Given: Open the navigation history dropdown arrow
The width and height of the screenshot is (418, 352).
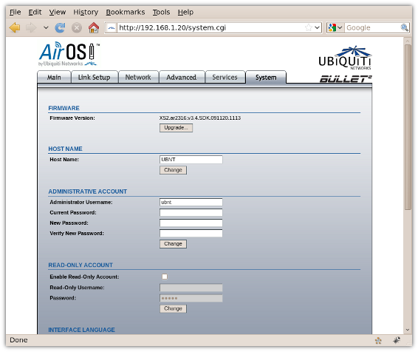Looking at the screenshot, I should [x=46, y=27].
